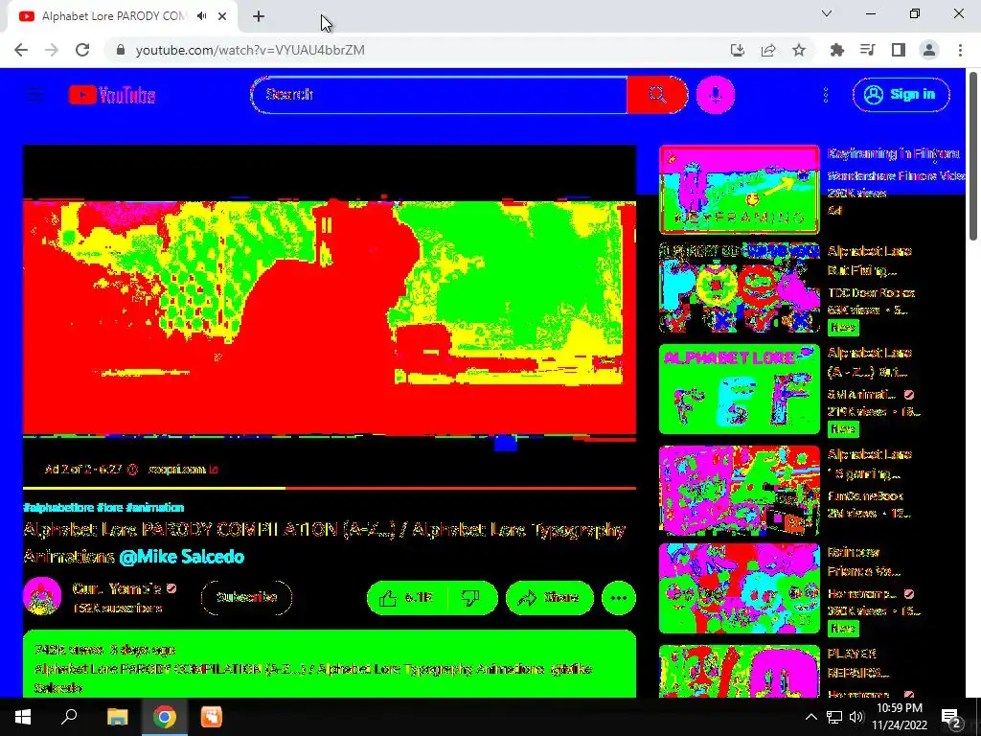Install app from address bar icon
The image size is (981, 736).
pyautogui.click(x=737, y=50)
